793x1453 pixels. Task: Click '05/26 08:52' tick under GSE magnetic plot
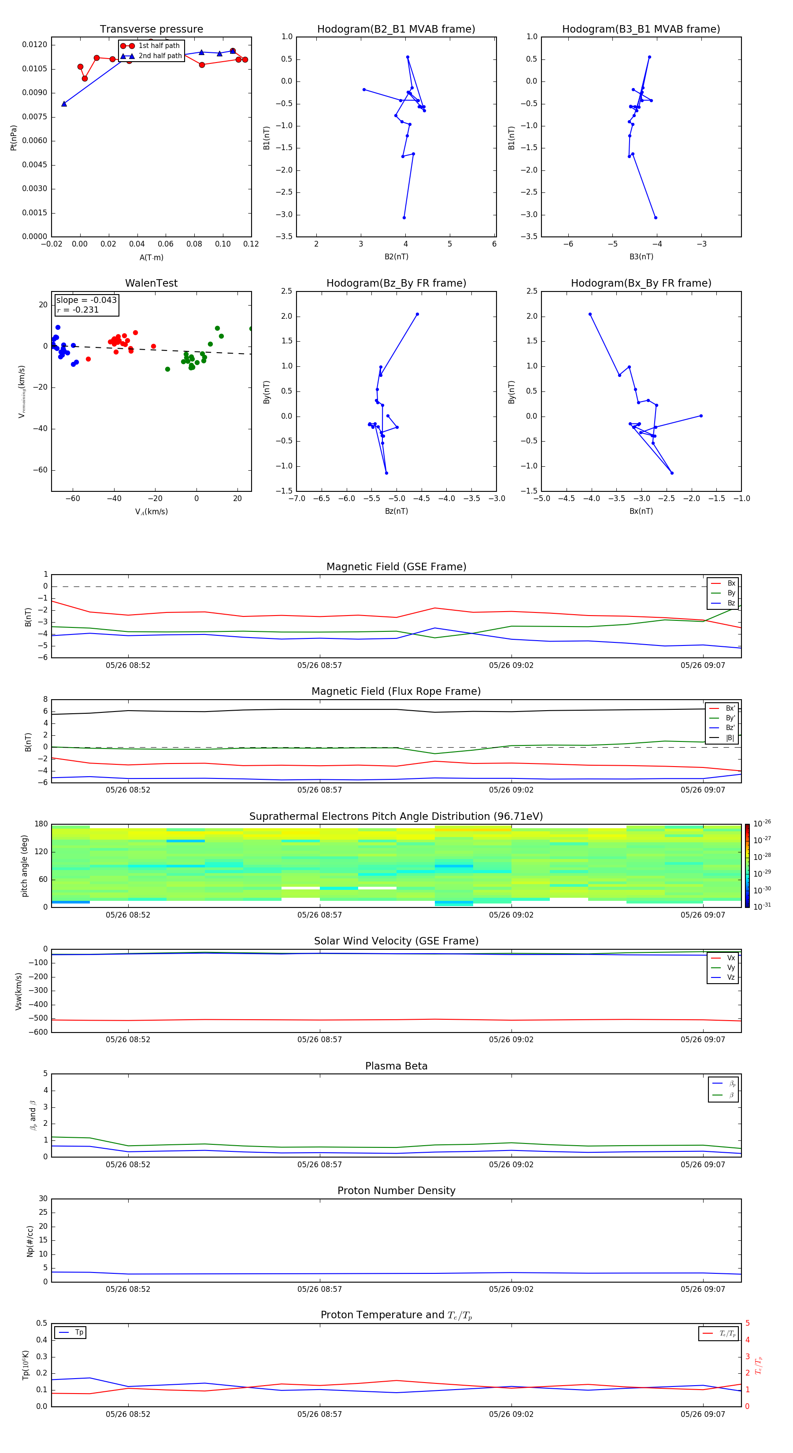[128, 666]
